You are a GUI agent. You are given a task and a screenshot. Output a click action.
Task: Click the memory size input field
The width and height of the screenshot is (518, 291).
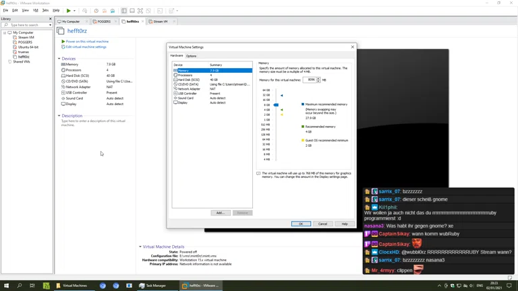310,79
